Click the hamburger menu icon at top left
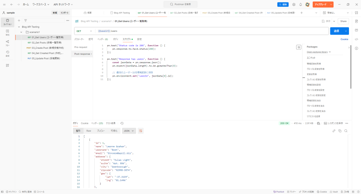361x194 pixels. click(x=4, y=4)
